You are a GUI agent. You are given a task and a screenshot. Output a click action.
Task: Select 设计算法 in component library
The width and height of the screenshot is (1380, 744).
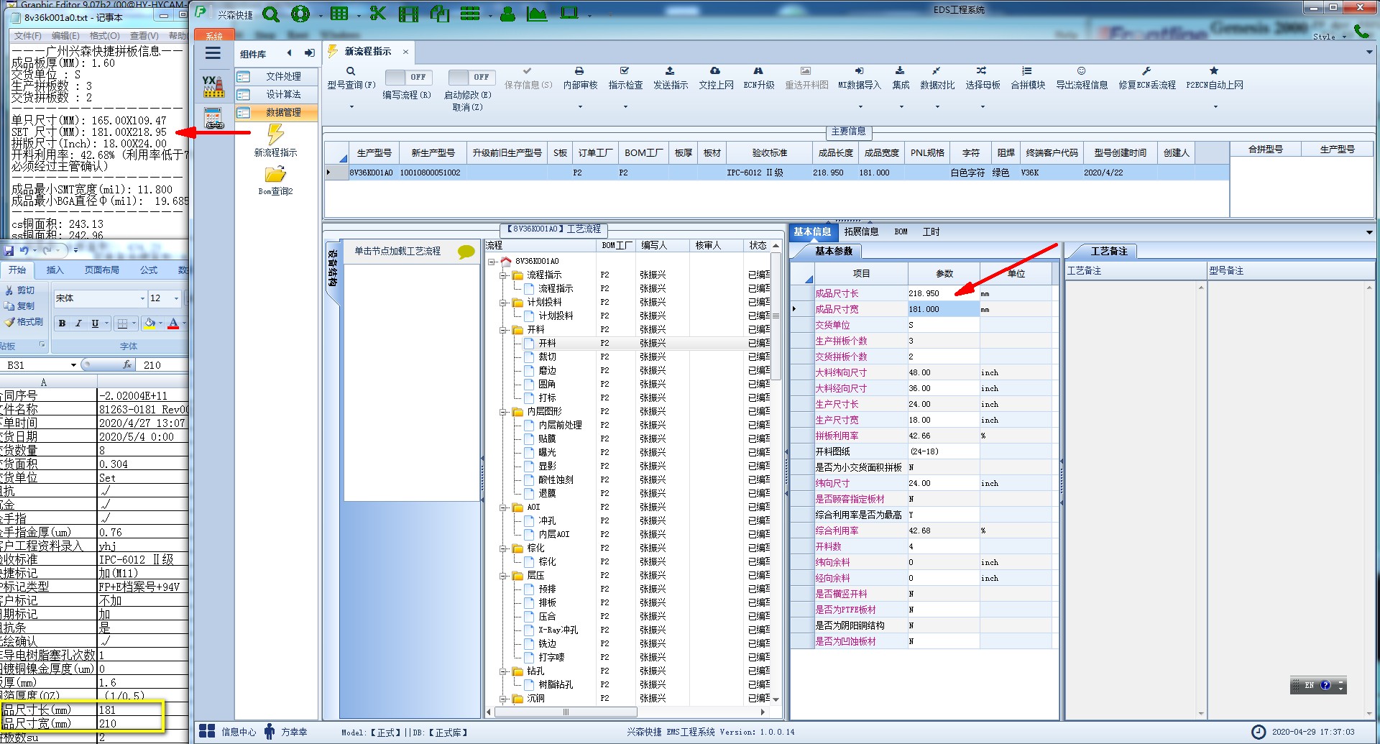coord(276,94)
